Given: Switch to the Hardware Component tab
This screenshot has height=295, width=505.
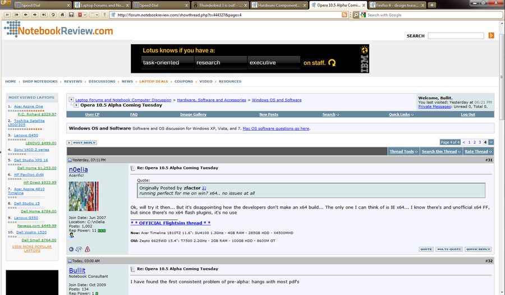Looking at the screenshot, I should tap(279, 5).
